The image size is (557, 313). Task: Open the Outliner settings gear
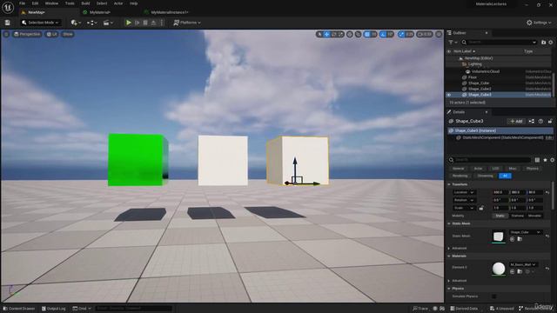pos(551,43)
